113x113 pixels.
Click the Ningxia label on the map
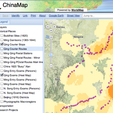pos(78,37)
